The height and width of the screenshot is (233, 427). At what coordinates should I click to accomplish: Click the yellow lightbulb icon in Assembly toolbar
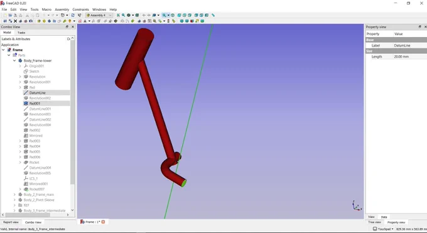[x=70, y=21]
